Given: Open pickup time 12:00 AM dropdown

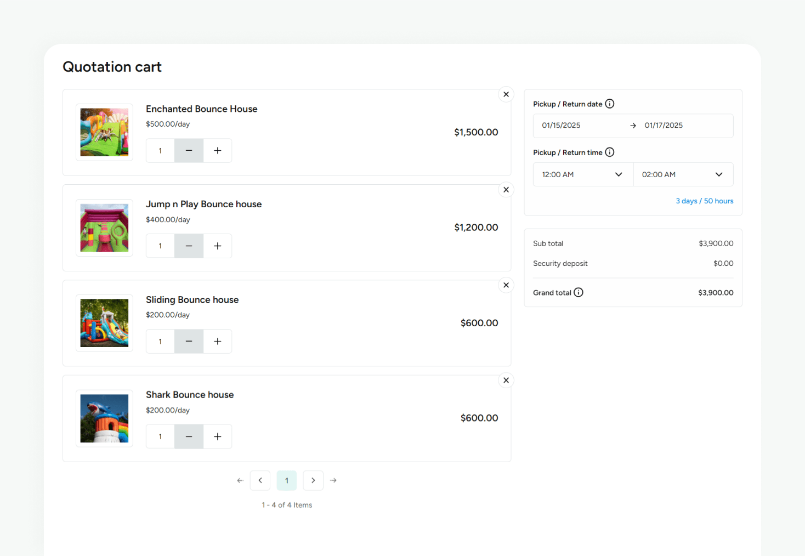Looking at the screenshot, I should pyautogui.click(x=583, y=174).
